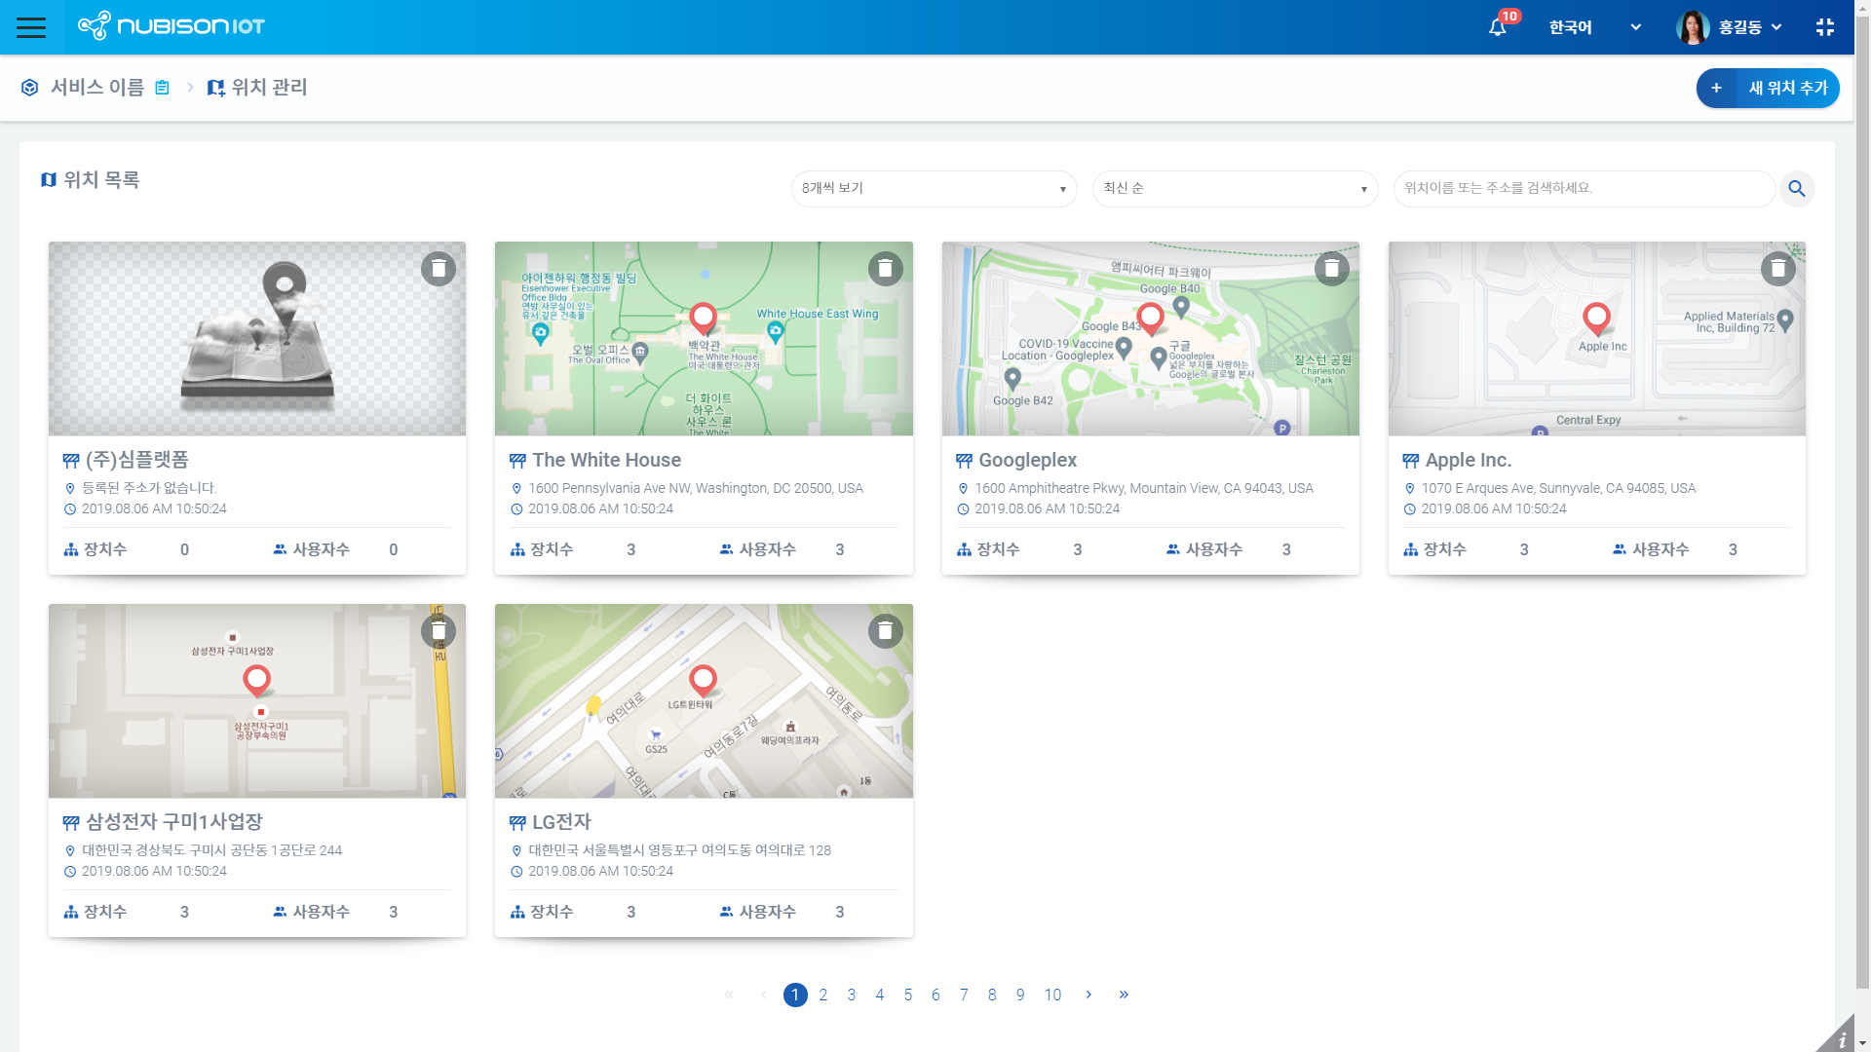The image size is (1871, 1052).
Task: Click the 장치수 device icon on LG전자 card
Action: [517, 912]
